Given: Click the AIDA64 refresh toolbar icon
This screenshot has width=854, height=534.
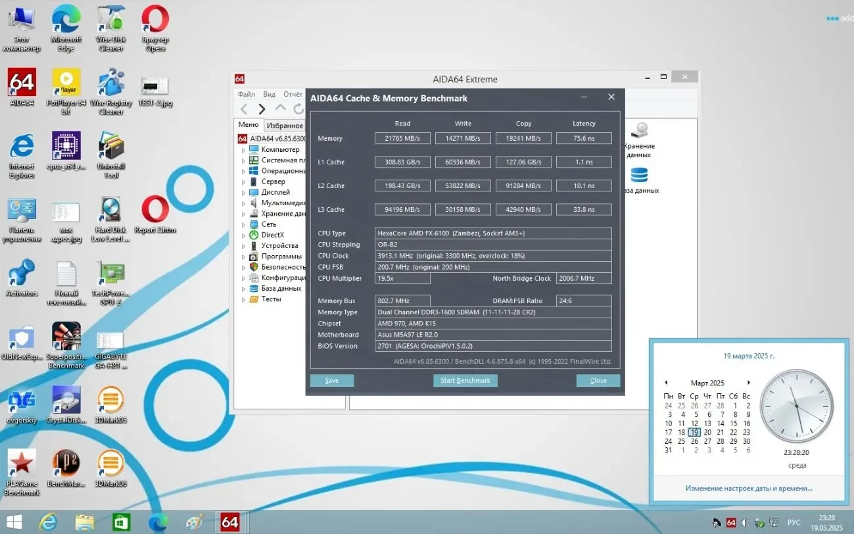Looking at the screenshot, I should [x=299, y=109].
